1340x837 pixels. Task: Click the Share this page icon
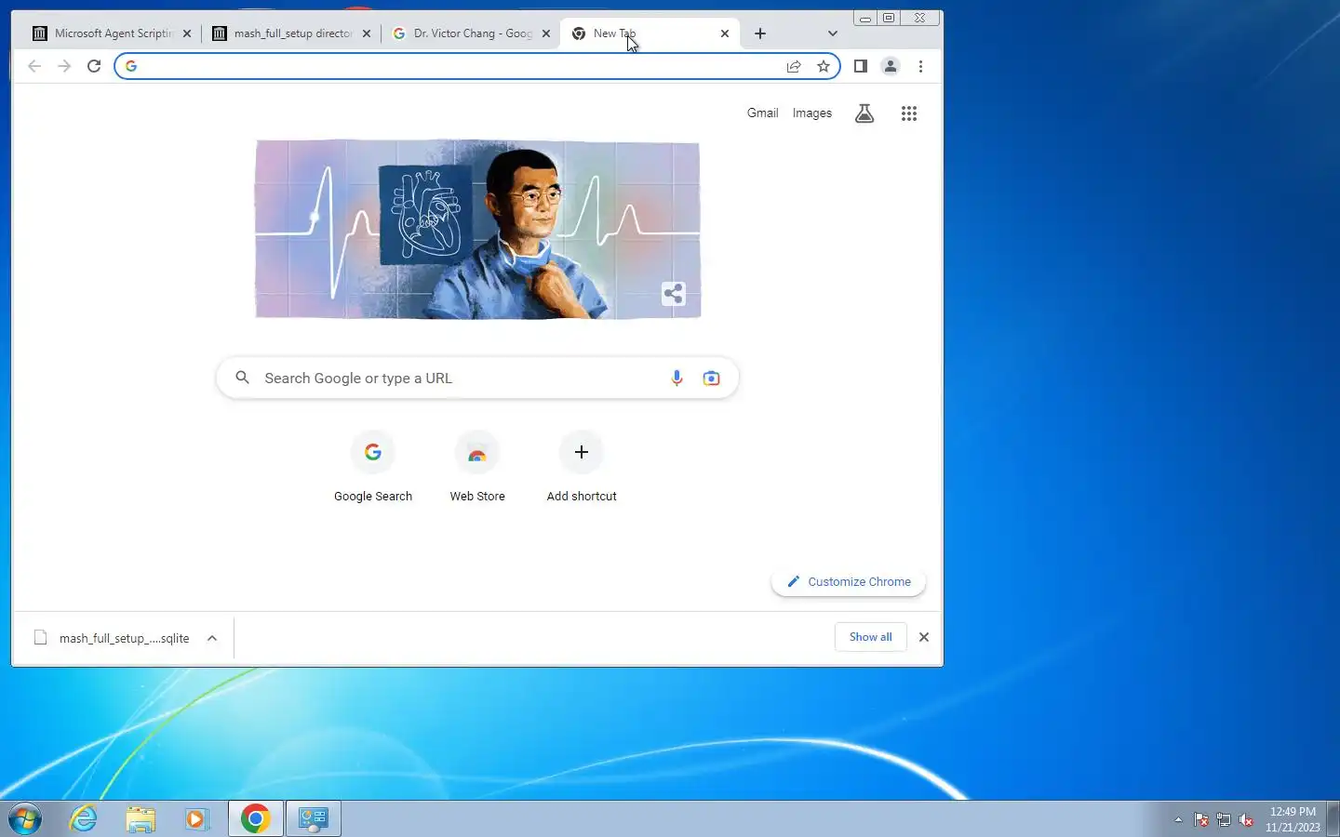(794, 66)
